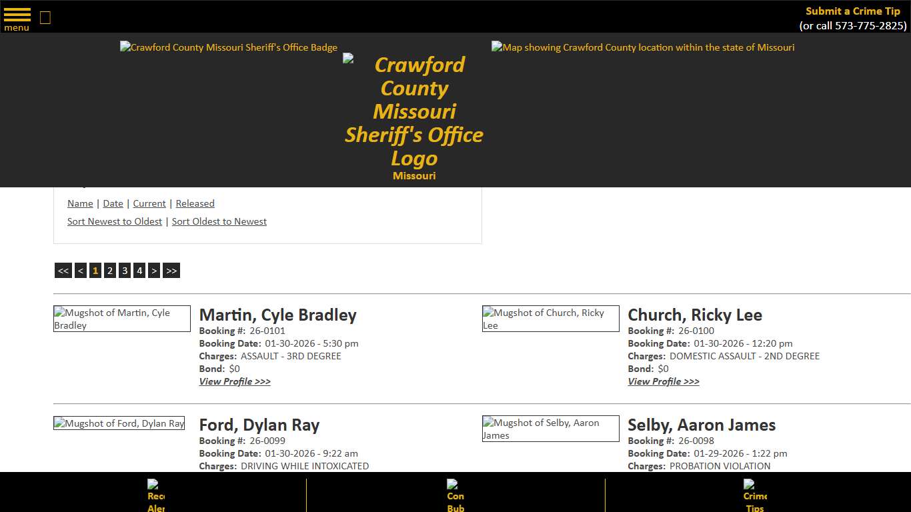Click the Crawford County Missouri map image
The height and width of the screenshot is (512, 911).
tap(642, 47)
